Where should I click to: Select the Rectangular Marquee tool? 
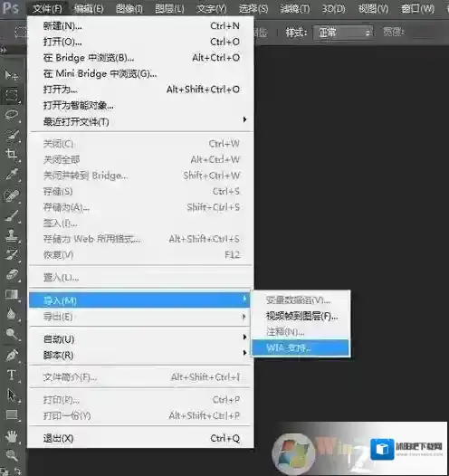(12, 95)
